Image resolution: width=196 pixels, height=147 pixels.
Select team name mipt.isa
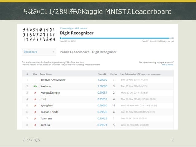(x=45, y=125)
